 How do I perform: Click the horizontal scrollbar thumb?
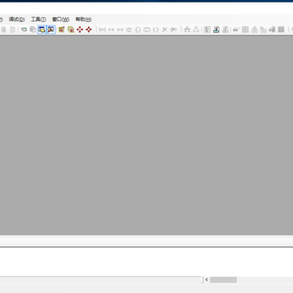(x=223, y=280)
